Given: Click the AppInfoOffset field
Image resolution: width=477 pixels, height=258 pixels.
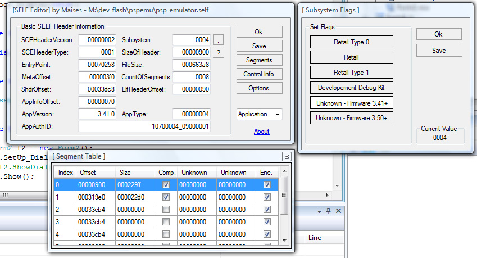Looking at the screenshot, I should click(x=97, y=102).
